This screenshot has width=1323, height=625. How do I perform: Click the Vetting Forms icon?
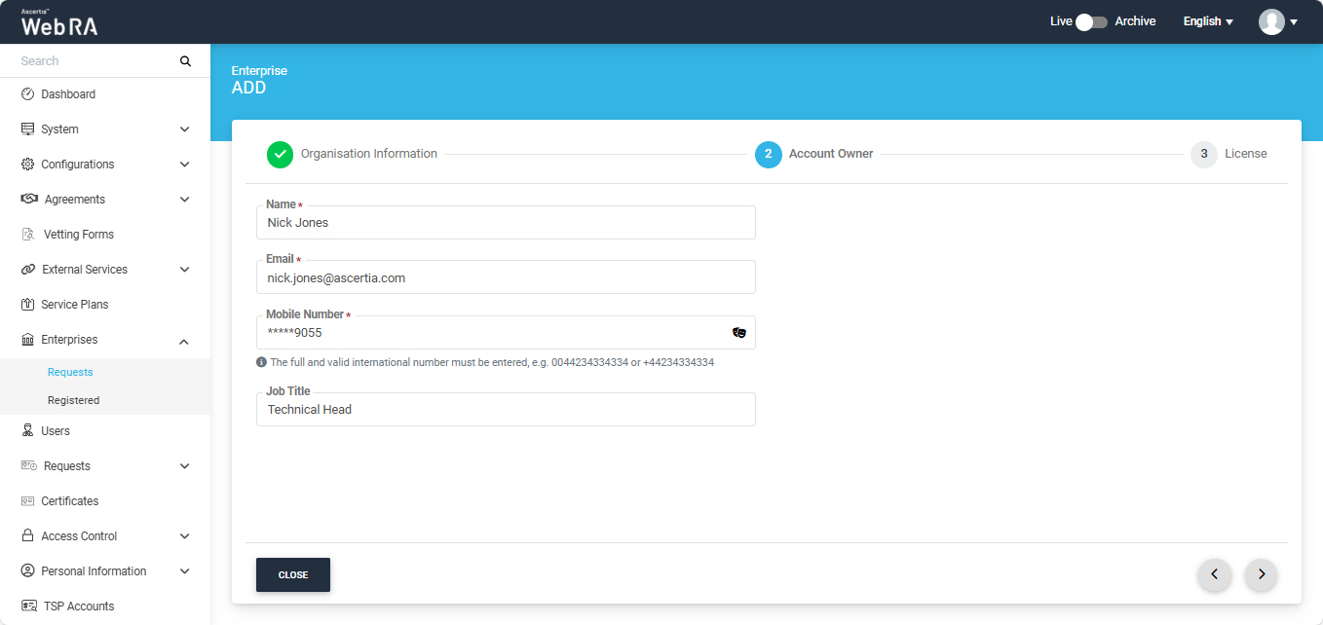click(28, 235)
